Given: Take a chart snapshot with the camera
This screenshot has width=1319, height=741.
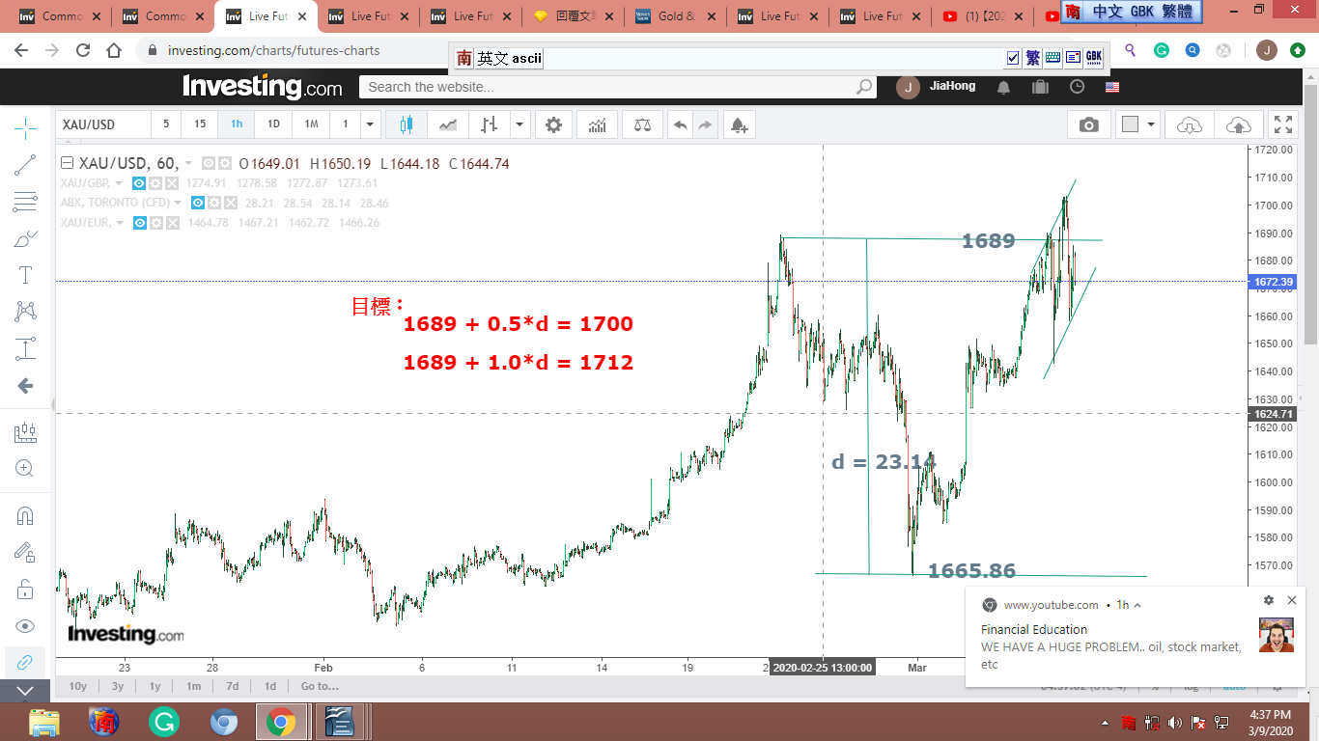Looking at the screenshot, I should click(x=1088, y=124).
